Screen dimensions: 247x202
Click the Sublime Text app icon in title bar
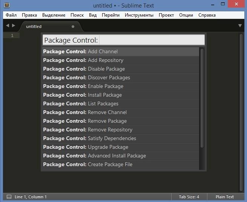tap(7, 5)
